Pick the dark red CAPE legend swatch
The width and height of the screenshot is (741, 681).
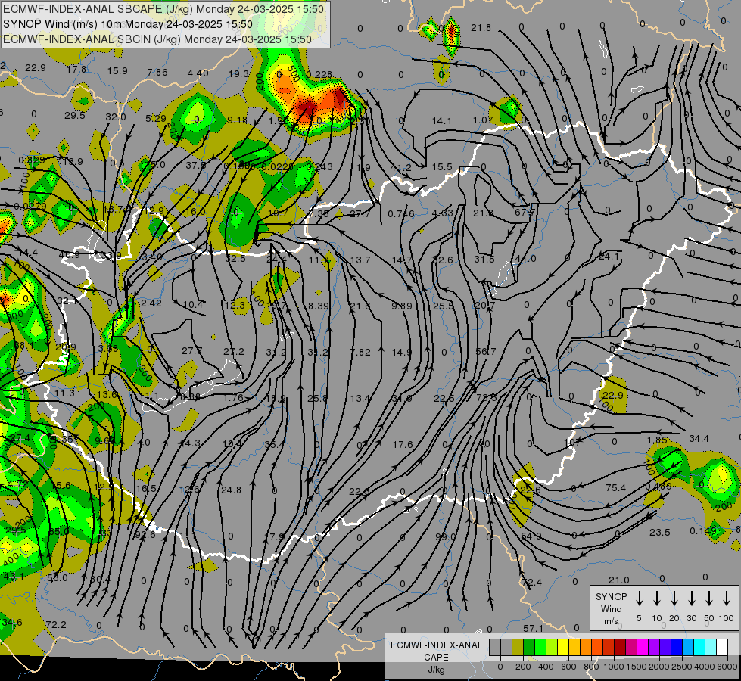coord(620,647)
